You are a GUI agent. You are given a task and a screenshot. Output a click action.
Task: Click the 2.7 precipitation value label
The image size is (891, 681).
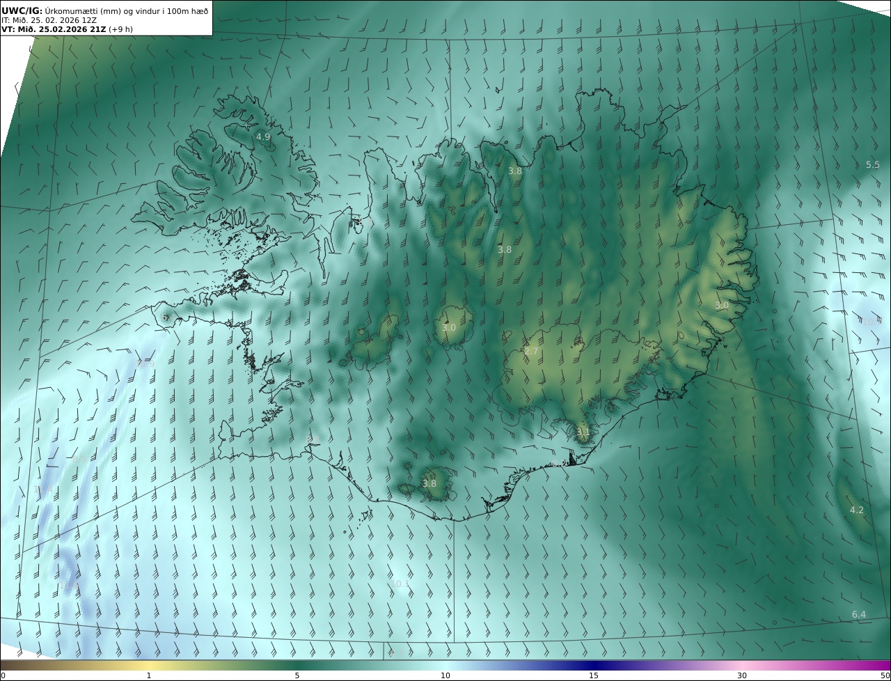531,352
